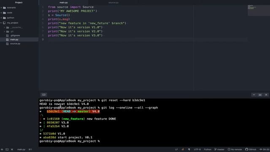
Task: Expand the 'code' folder chevron
Action: (1, 13)
